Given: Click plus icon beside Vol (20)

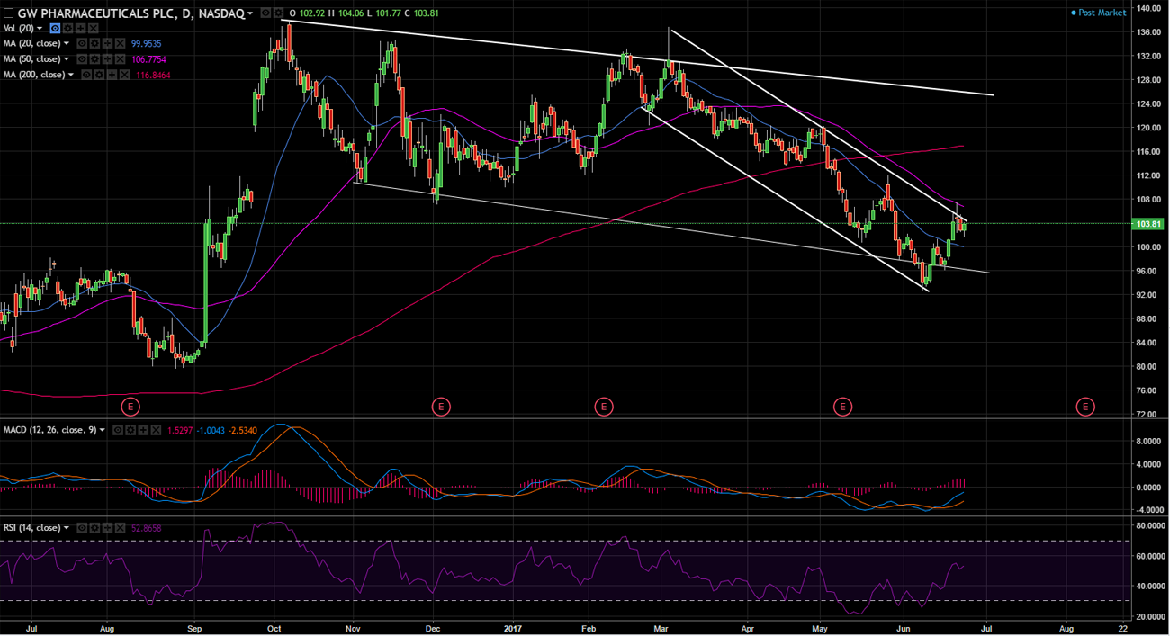Looking at the screenshot, I should [x=80, y=29].
